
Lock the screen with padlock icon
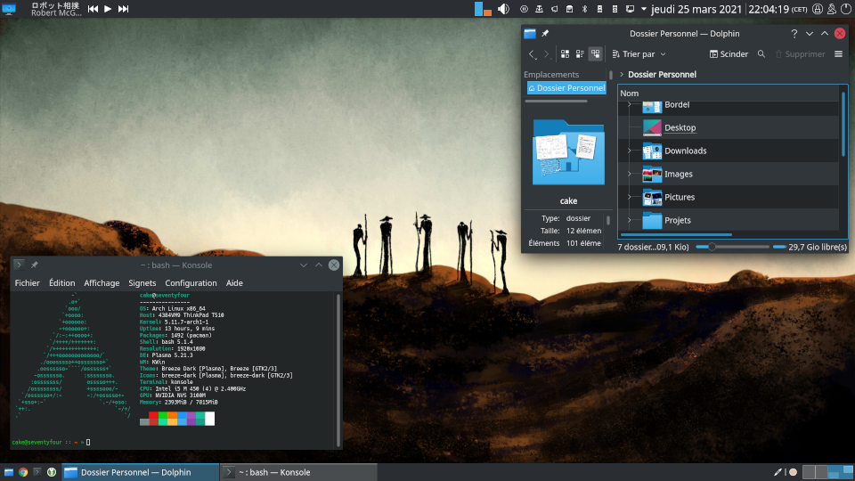818,9
